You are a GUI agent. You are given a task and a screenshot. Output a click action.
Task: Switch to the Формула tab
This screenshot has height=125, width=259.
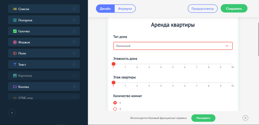125,9
